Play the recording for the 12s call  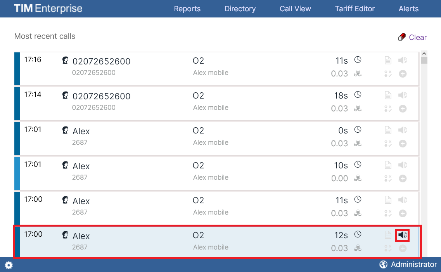tap(403, 235)
